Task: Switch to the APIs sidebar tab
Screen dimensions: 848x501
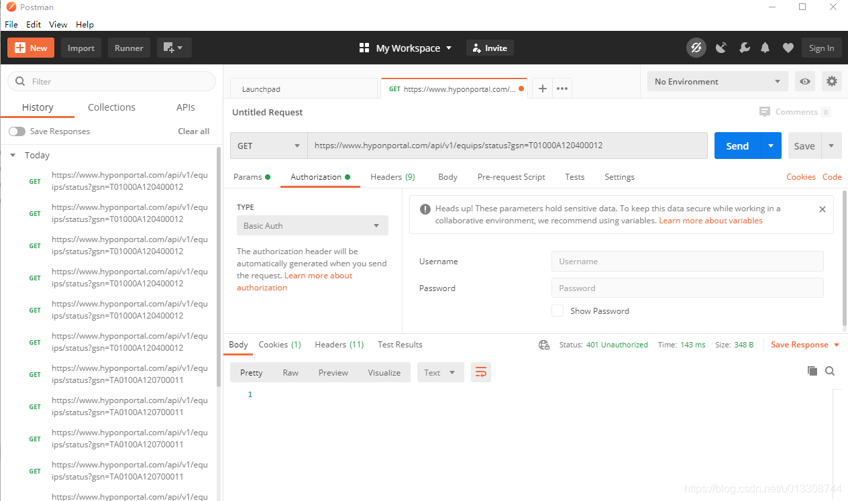Action: (x=186, y=107)
